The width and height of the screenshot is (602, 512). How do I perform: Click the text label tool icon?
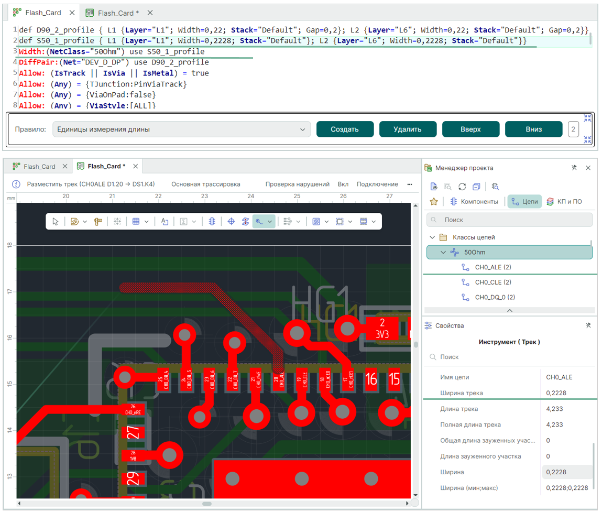click(x=165, y=222)
